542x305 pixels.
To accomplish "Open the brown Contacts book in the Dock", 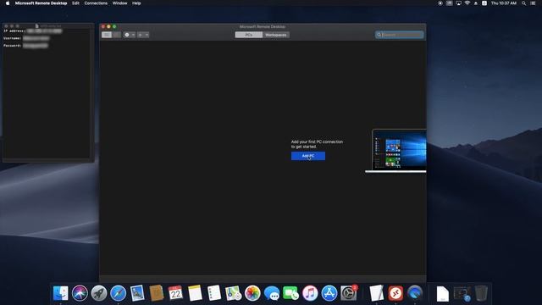I will tap(157, 293).
